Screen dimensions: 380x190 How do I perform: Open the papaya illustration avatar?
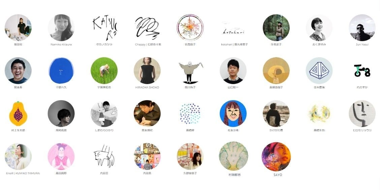[x=18, y=114]
